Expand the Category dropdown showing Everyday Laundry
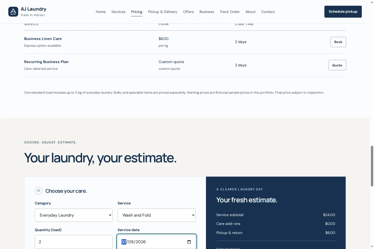Image resolution: width=374 pixels, height=249 pixels. pos(74,215)
